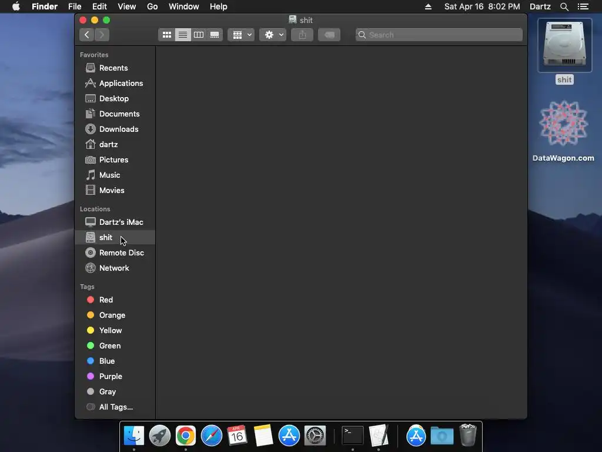Select the Blue tag
The width and height of the screenshot is (602, 452).
pyautogui.click(x=115, y=361)
